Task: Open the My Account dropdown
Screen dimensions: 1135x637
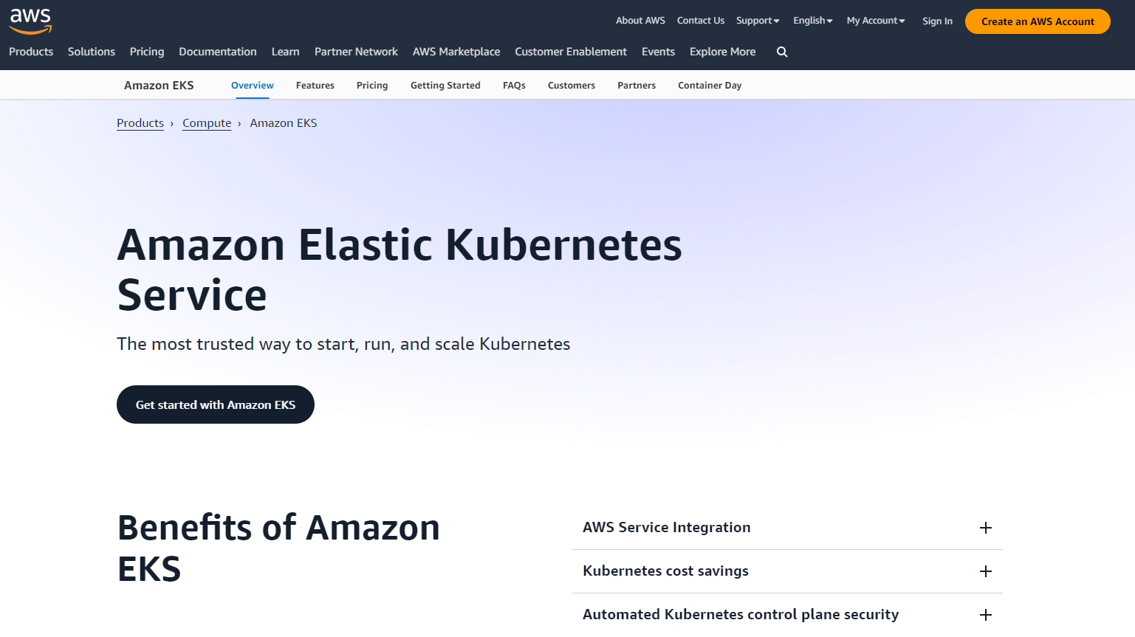Action: 874,21
